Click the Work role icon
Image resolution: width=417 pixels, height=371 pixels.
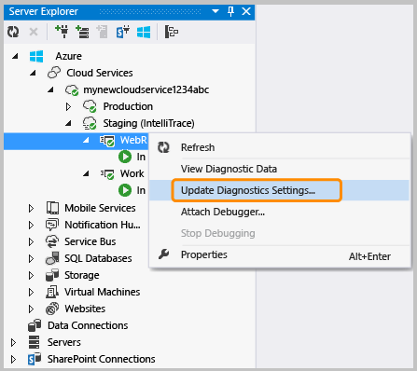(x=107, y=174)
